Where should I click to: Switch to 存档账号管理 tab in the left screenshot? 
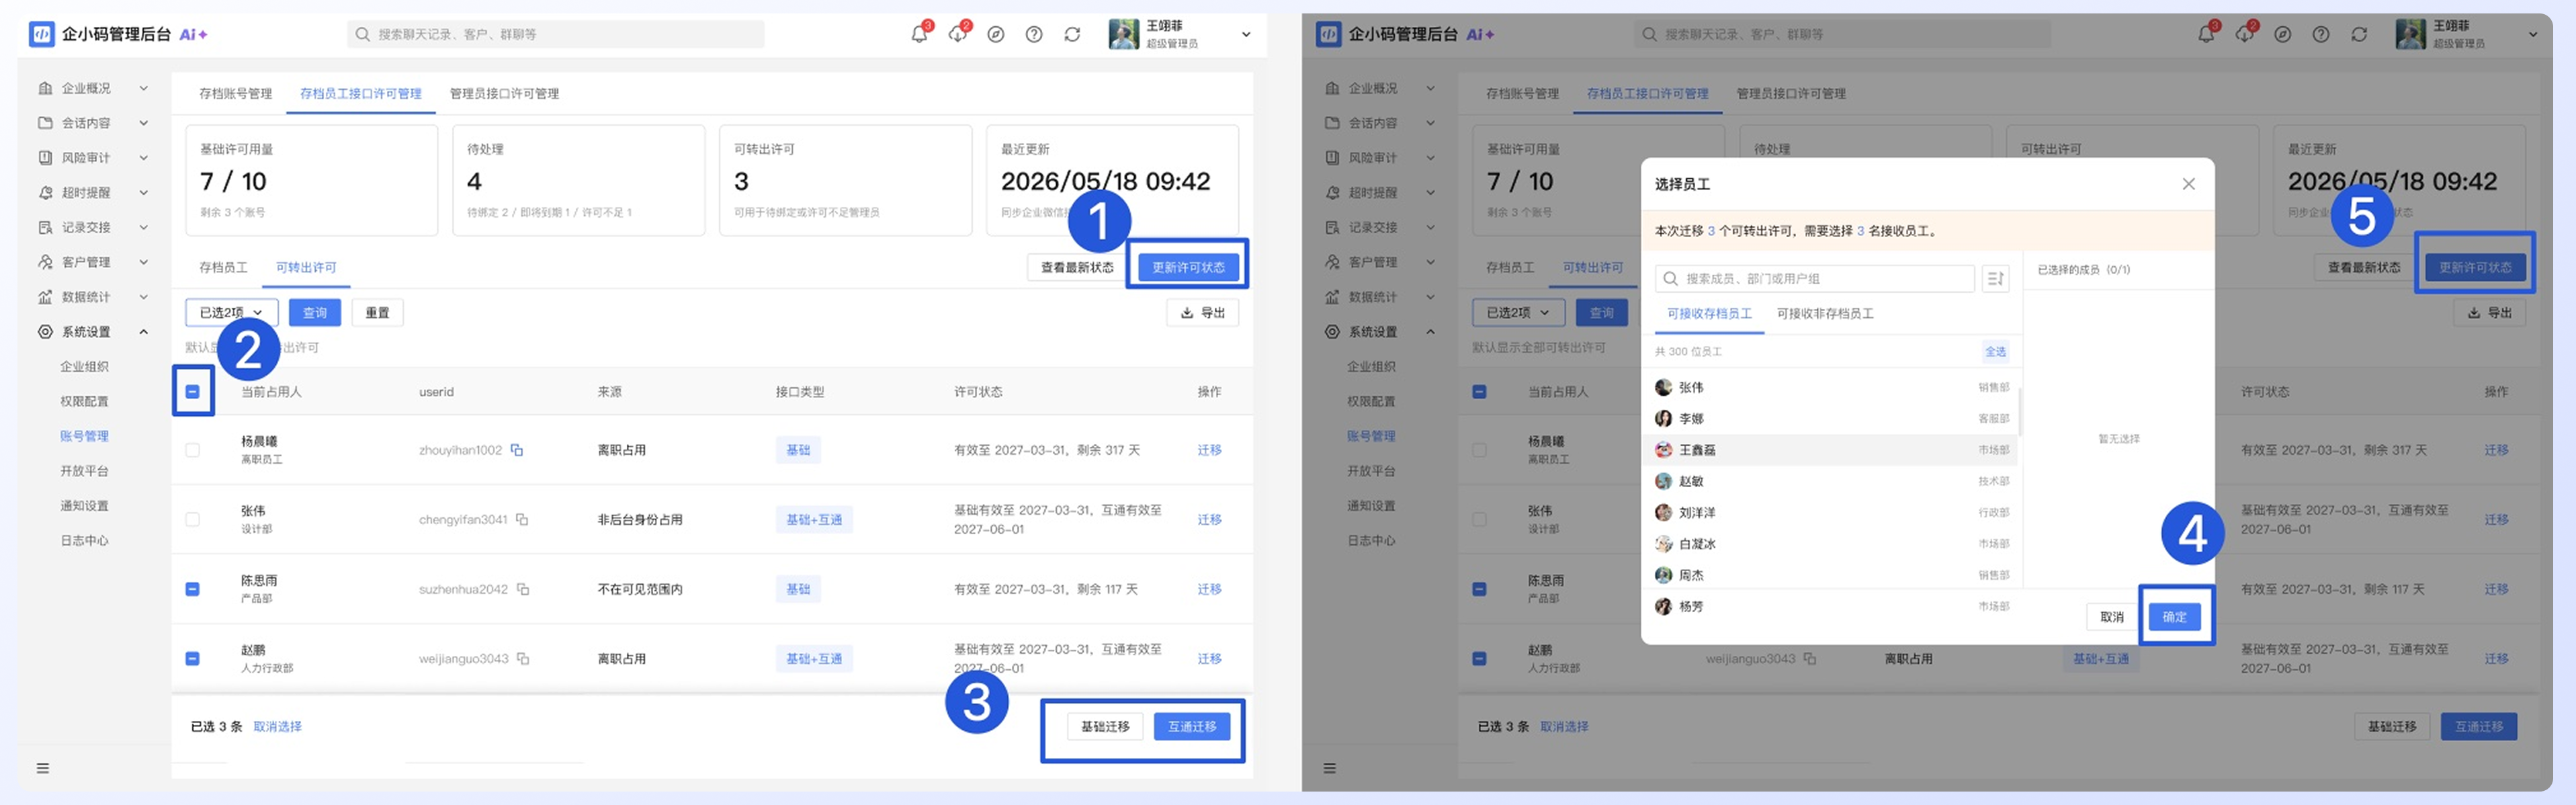(x=235, y=94)
